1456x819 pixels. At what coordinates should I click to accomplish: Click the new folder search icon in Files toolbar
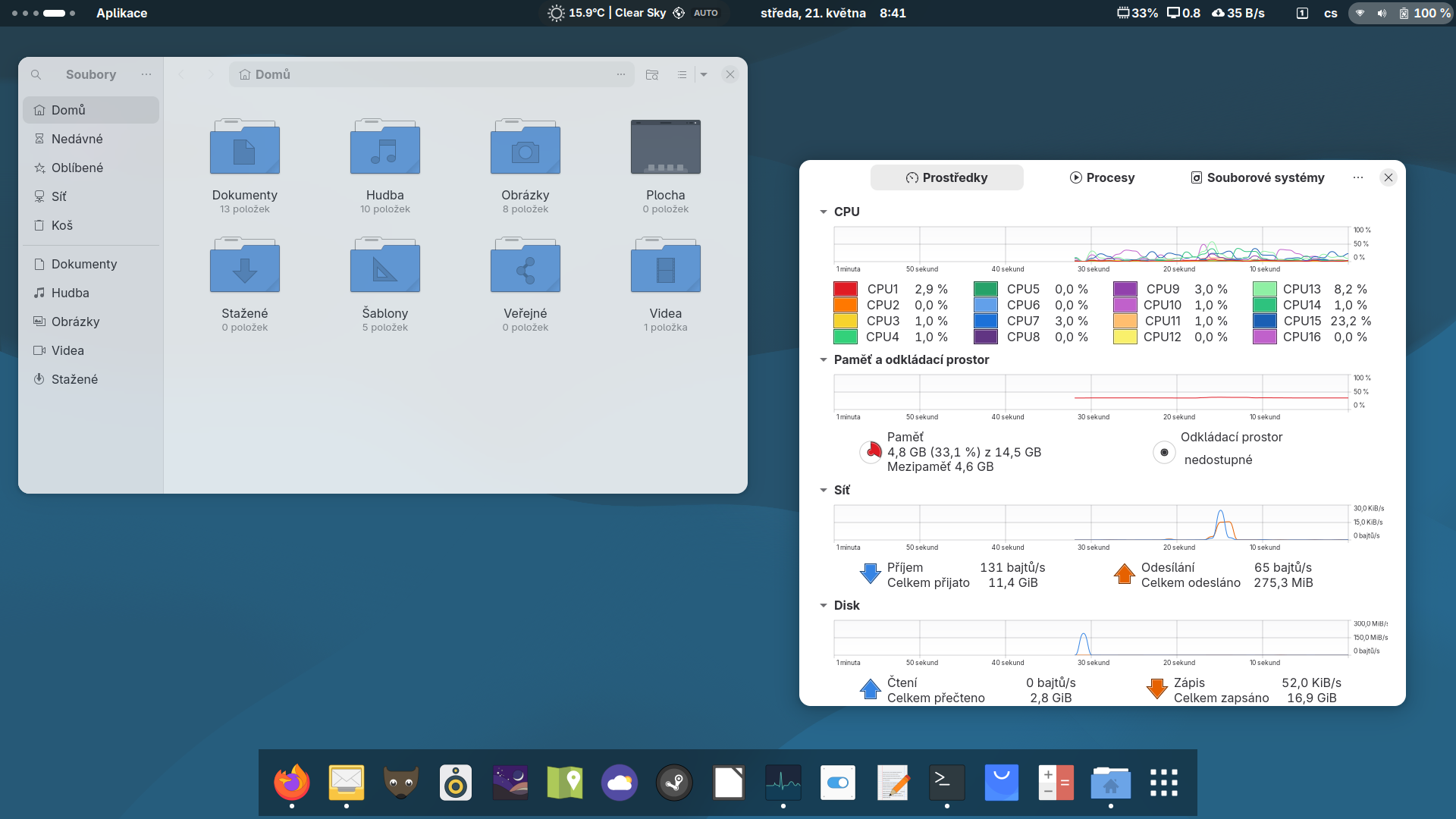pyautogui.click(x=652, y=74)
